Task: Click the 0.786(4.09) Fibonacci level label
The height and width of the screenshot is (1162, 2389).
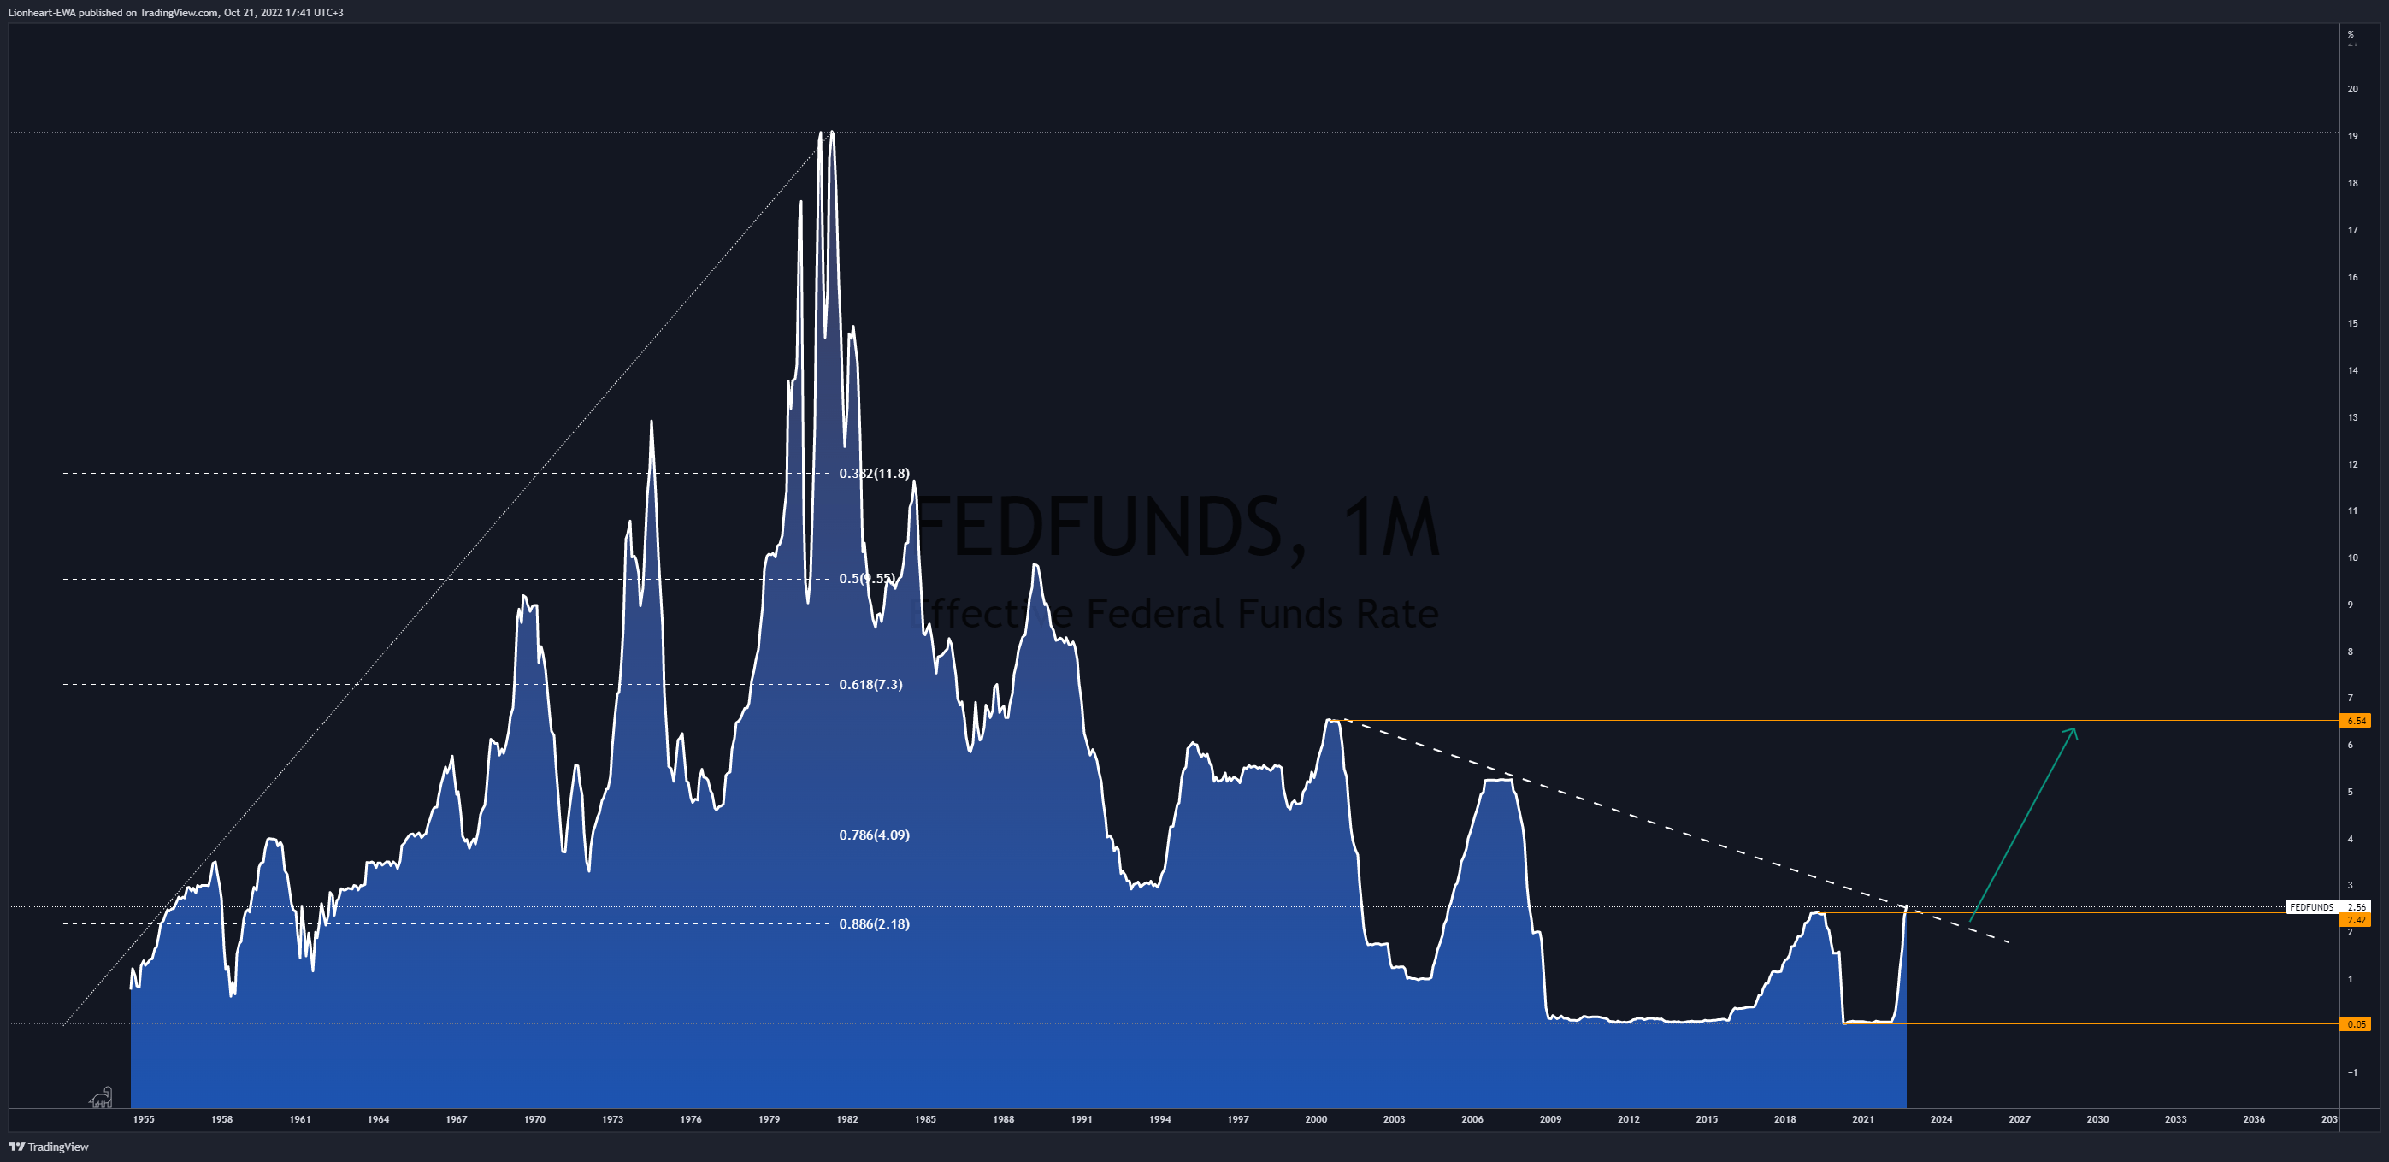Action: click(874, 835)
